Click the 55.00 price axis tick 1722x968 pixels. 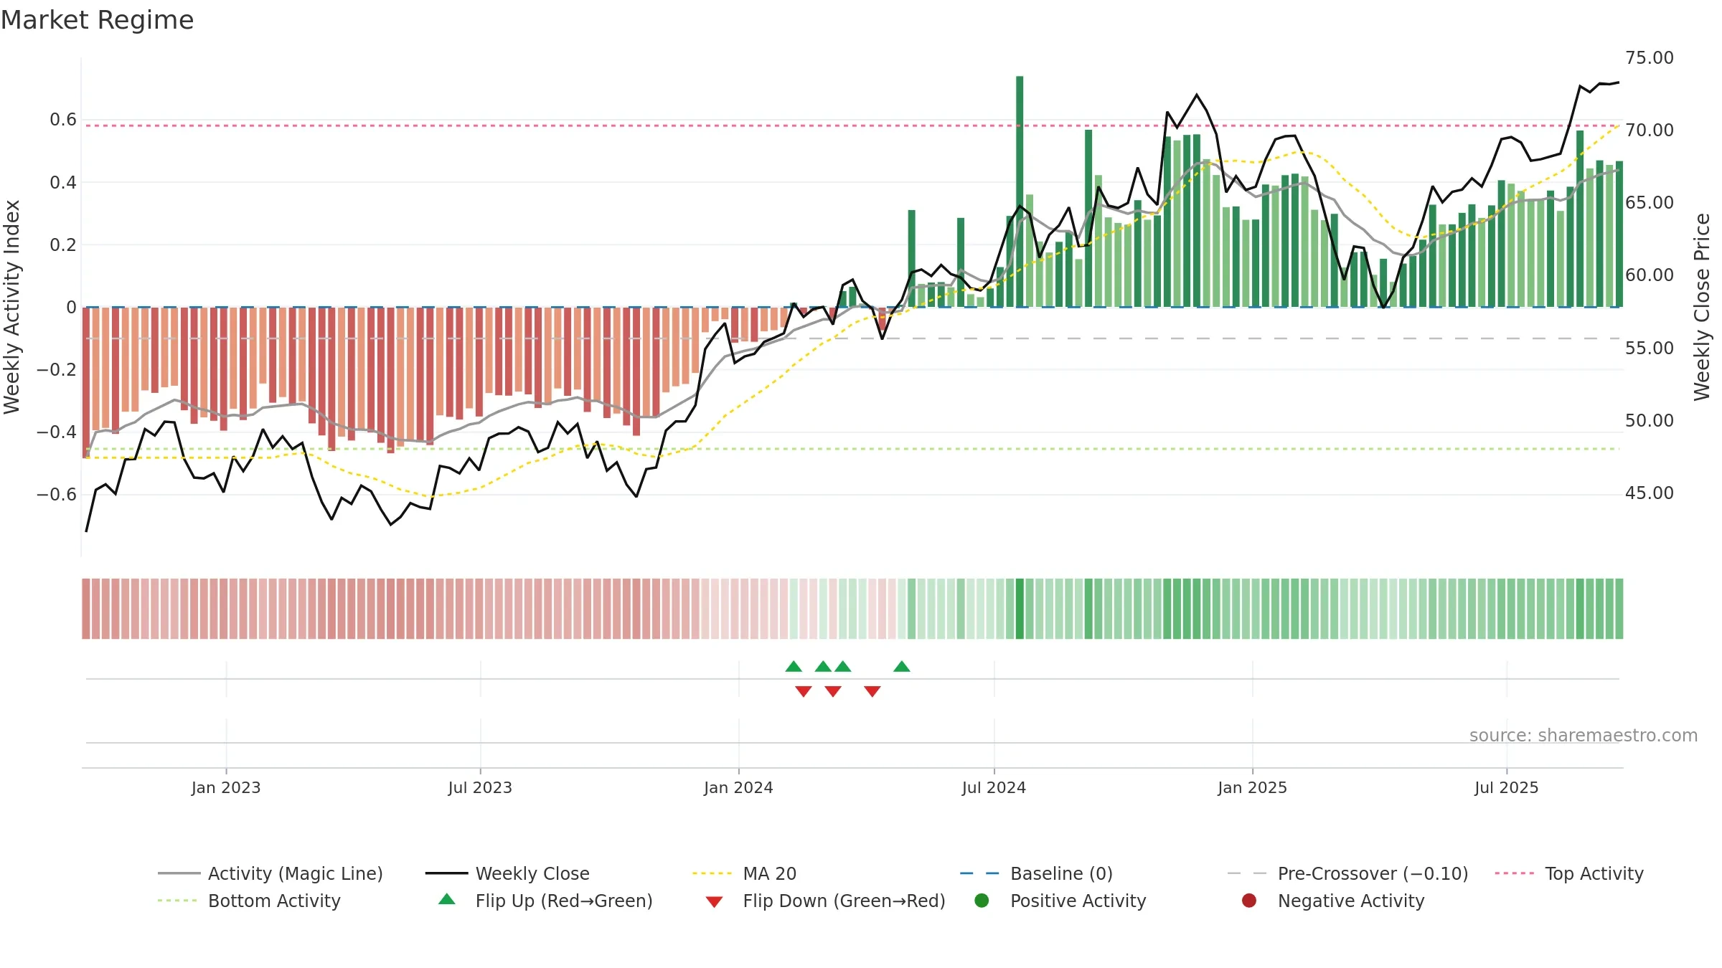tap(1650, 348)
